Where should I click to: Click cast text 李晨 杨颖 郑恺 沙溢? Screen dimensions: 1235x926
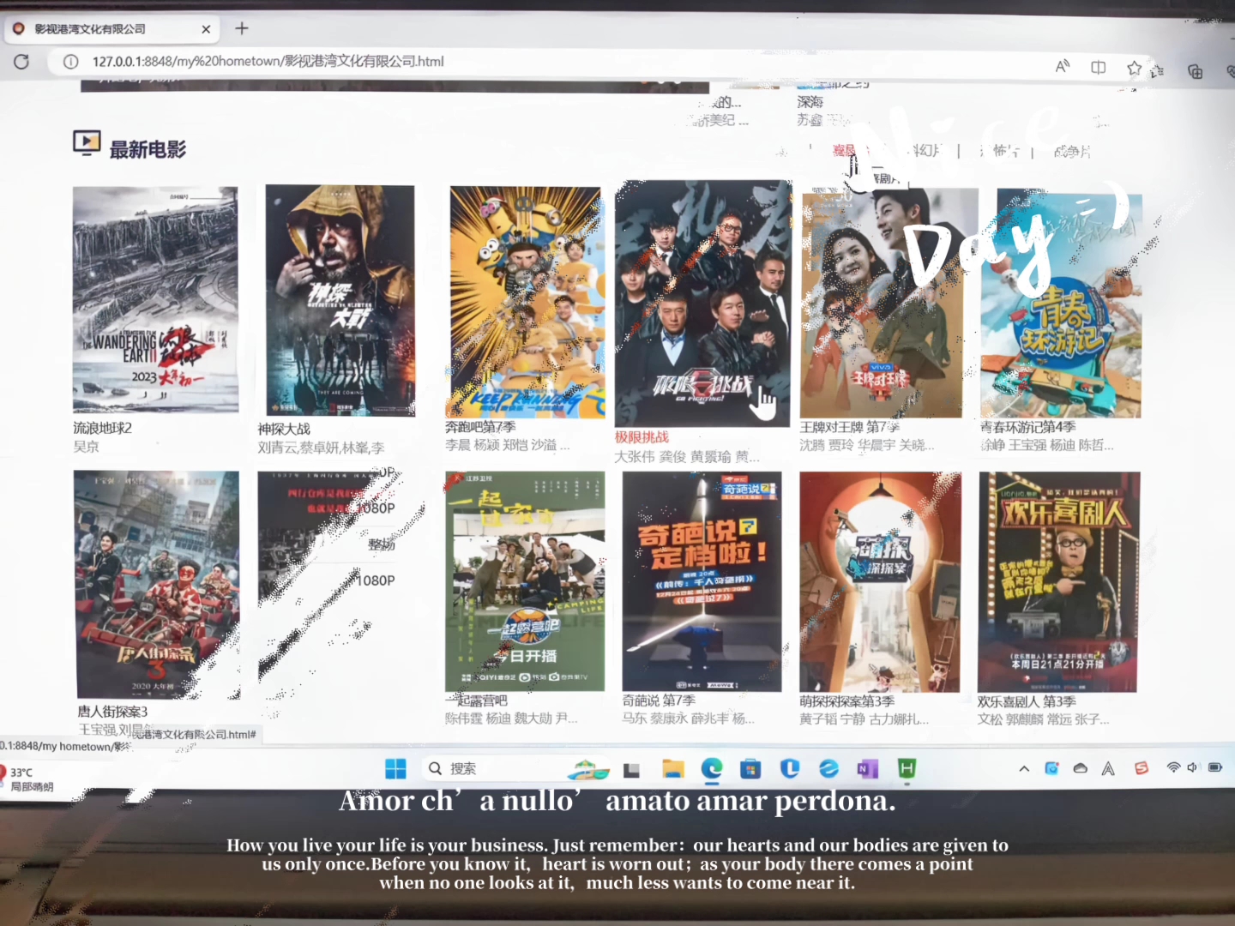tap(507, 445)
